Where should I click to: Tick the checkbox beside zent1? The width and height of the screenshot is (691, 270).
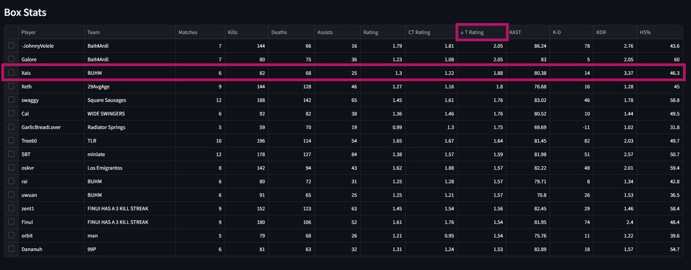pos(11,209)
